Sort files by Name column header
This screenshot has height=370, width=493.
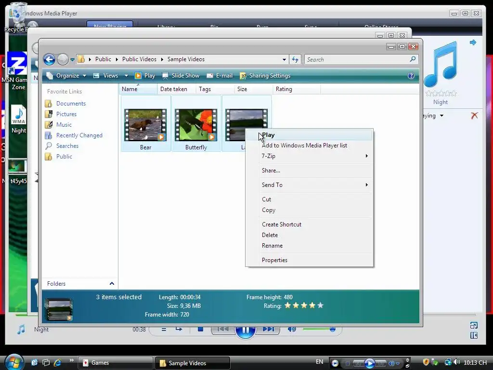(x=138, y=89)
